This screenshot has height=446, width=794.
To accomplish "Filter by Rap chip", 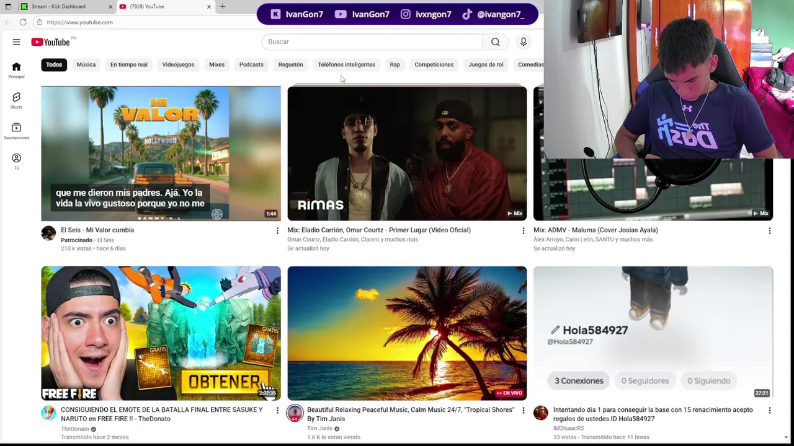I will tap(395, 64).
